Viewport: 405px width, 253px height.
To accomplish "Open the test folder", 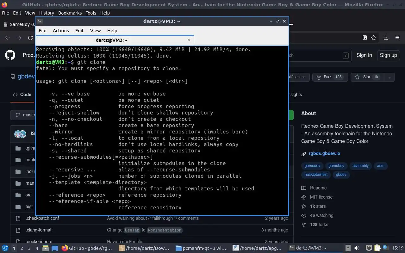I will [x=29, y=207].
